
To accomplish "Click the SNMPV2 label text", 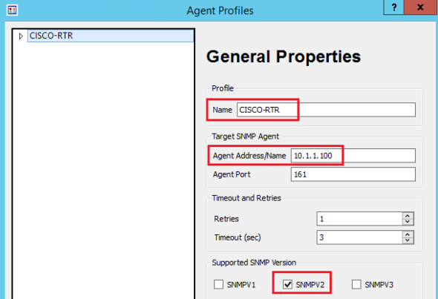I will click(310, 285).
